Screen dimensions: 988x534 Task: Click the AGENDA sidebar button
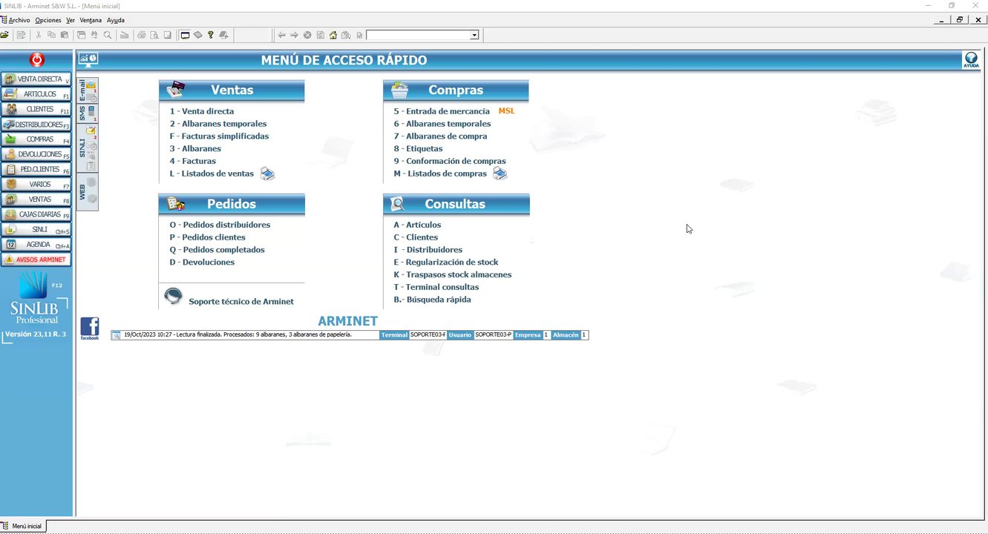(x=36, y=245)
